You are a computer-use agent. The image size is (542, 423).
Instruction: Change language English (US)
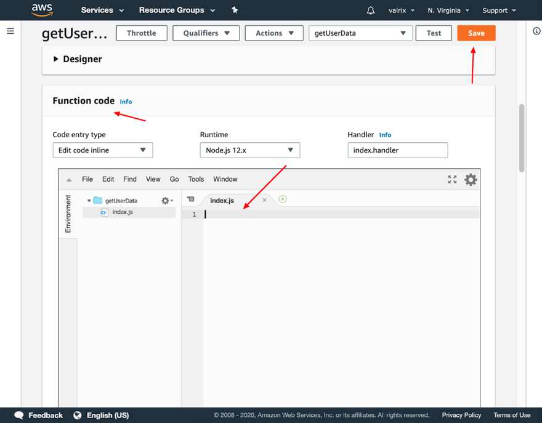tap(108, 415)
